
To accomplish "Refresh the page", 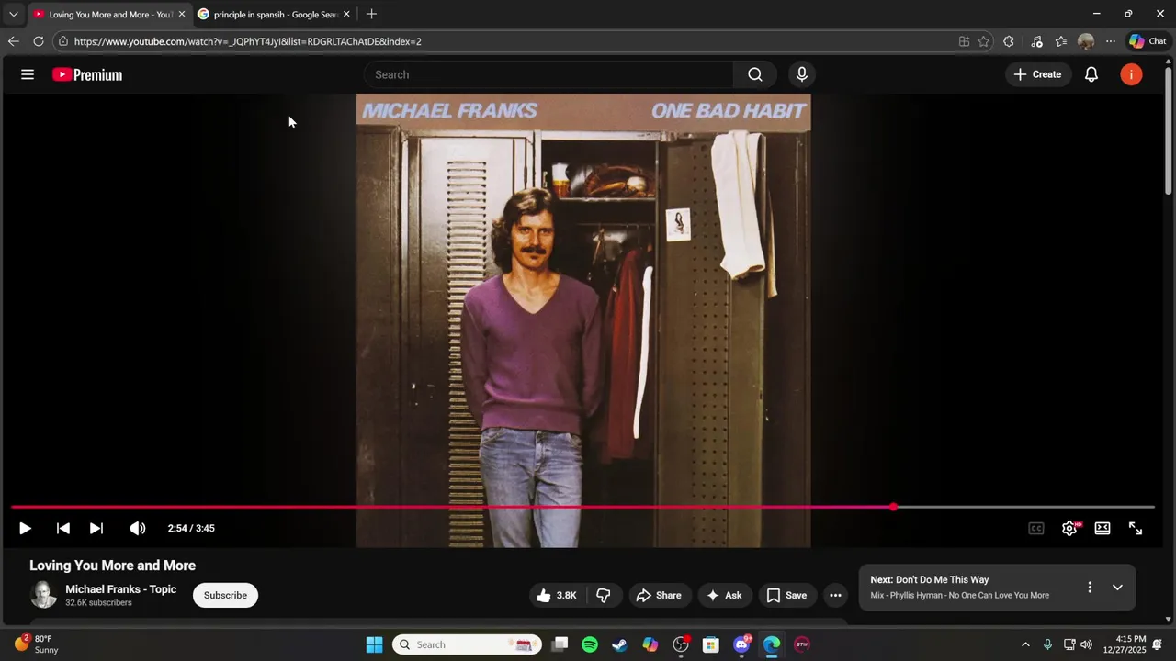I will [x=39, y=41].
